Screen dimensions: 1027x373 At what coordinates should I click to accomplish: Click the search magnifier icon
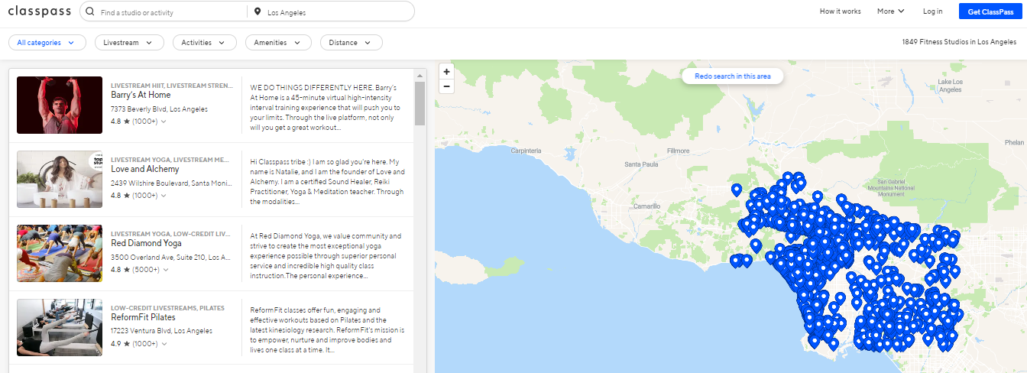tap(91, 12)
